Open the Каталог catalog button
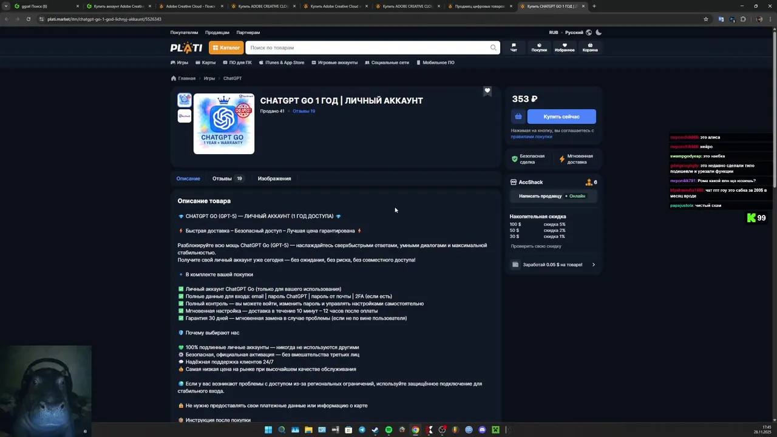Image resolution: width=777 pixels, height=437 pixels. click(x=226, y=47)
